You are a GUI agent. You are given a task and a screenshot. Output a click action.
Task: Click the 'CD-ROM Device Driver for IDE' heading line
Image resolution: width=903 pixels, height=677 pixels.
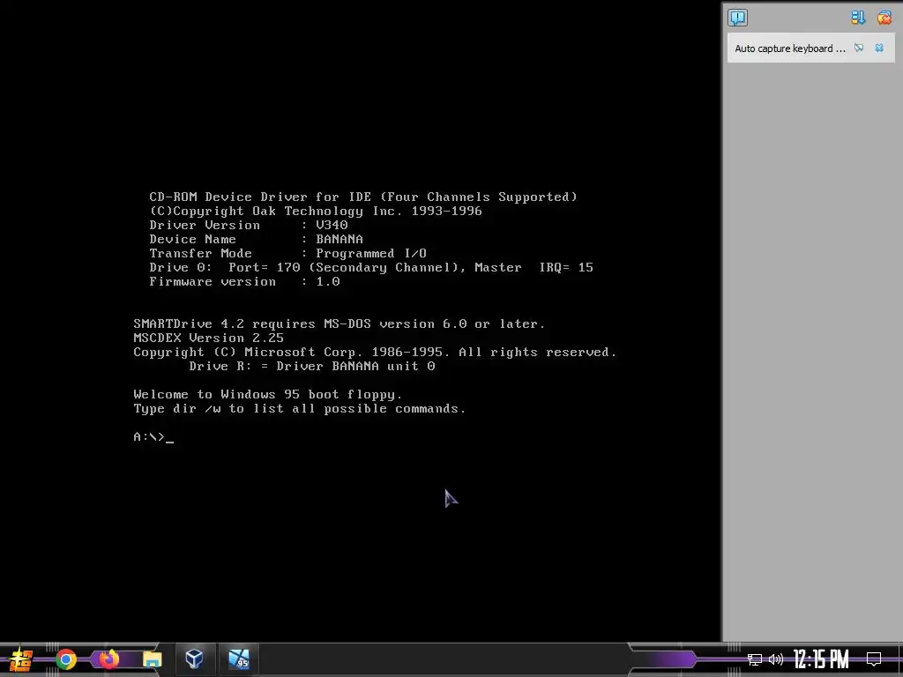363,197
